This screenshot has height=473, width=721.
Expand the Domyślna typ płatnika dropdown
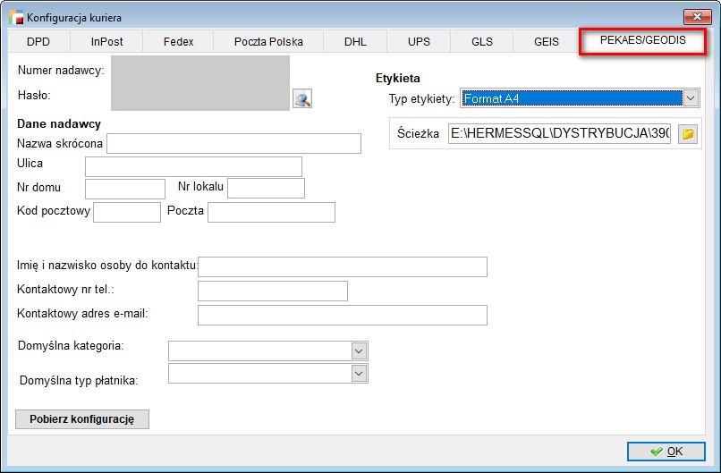[359, 373]
